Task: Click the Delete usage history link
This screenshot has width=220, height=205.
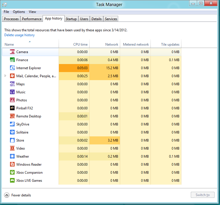Action: (x=19, y=35)
